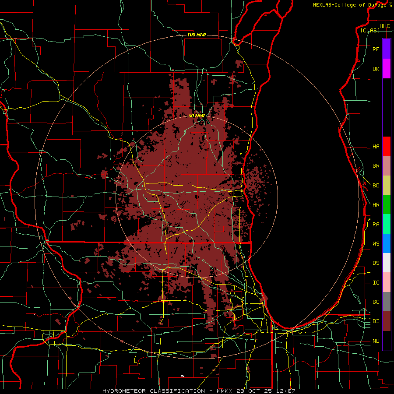Screen dimensions: 394x394
Task: Click the 12:07 timestamp
Action: (287, 391)
